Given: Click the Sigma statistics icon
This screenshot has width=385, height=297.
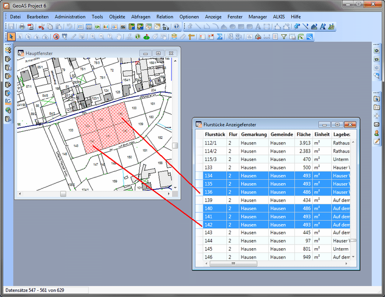Looking at the screenshot, I should [x=219, y=37].
